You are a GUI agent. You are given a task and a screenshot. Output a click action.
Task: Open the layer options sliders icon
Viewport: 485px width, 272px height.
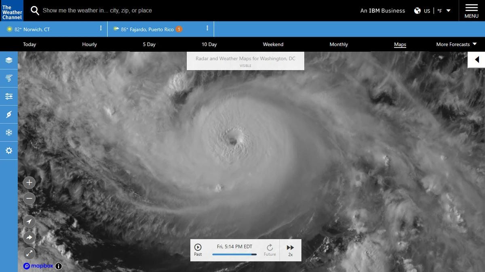(8, 96)
